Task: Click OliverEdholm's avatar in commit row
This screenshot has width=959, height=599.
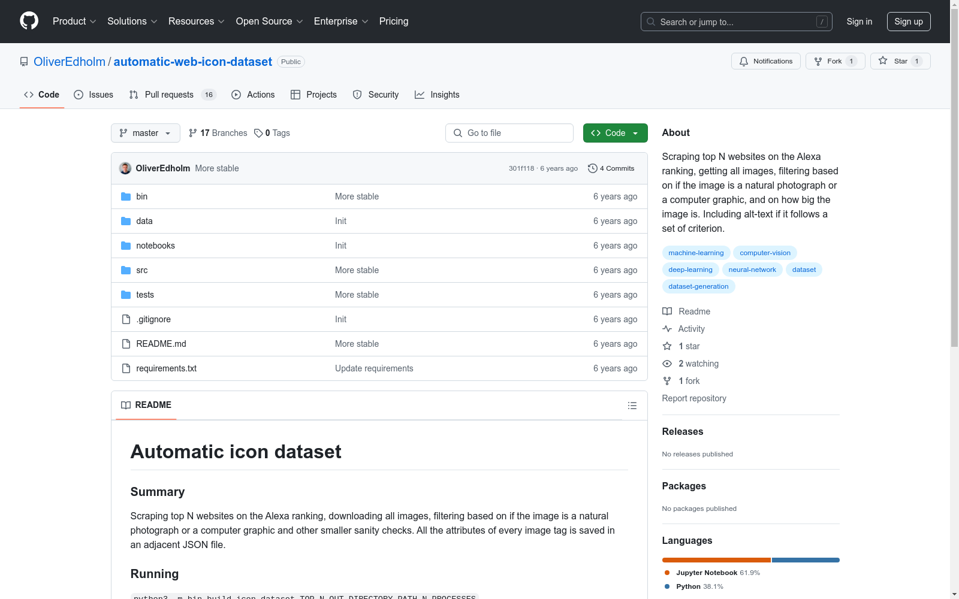Action: coord(125,168)
